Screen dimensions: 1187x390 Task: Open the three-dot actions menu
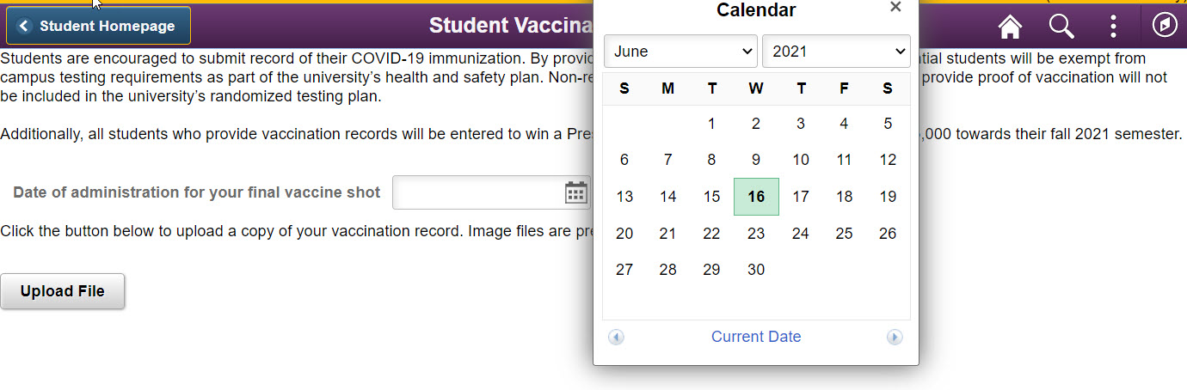[x=1113, y=27]
